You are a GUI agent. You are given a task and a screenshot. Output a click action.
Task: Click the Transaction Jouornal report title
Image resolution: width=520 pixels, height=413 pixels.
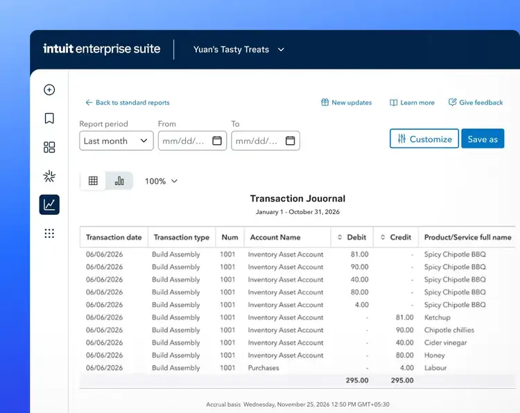pos(297,199)
